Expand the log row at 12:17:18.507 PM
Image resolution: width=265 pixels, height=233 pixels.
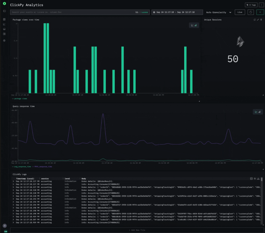(x=13, y=220)
